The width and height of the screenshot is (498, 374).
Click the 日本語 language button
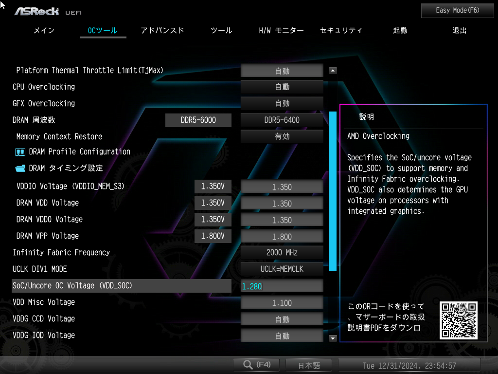tap(309, 365)
